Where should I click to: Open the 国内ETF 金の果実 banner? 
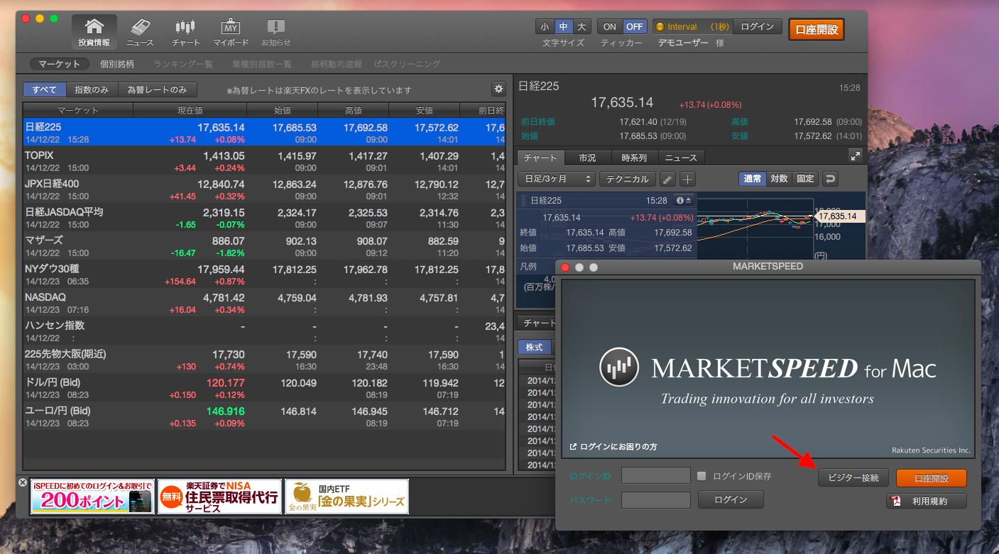point(346,497)
